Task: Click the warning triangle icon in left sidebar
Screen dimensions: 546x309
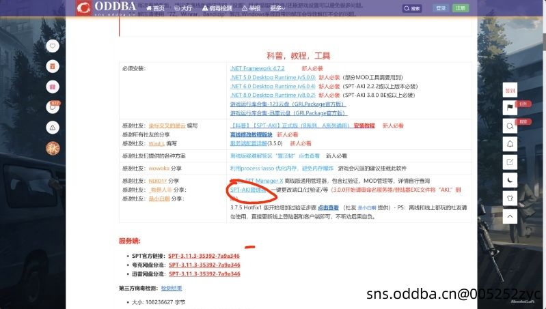Action: pyautogui.click(x=53, y=128)
